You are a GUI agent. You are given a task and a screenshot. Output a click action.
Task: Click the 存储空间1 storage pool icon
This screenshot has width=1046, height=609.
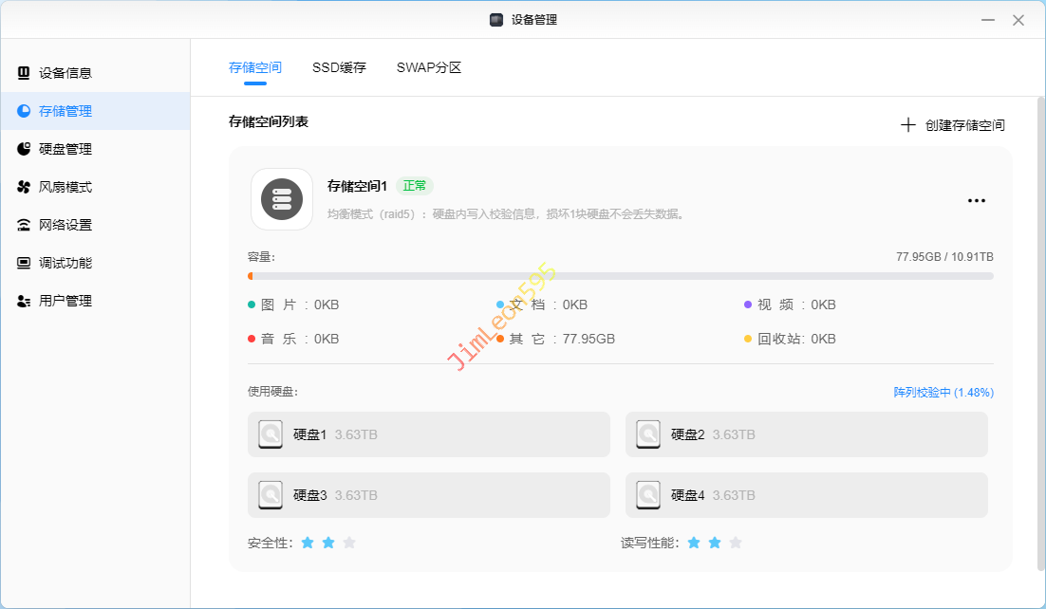click(x=282, y=199)
